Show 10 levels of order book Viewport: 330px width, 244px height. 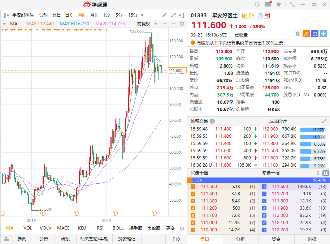(x=326, y=173)
